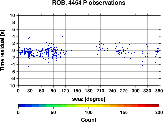Screen dimensions: 163x122
Task: Click the seaz [degree] axis label
Action: (89, 99)
